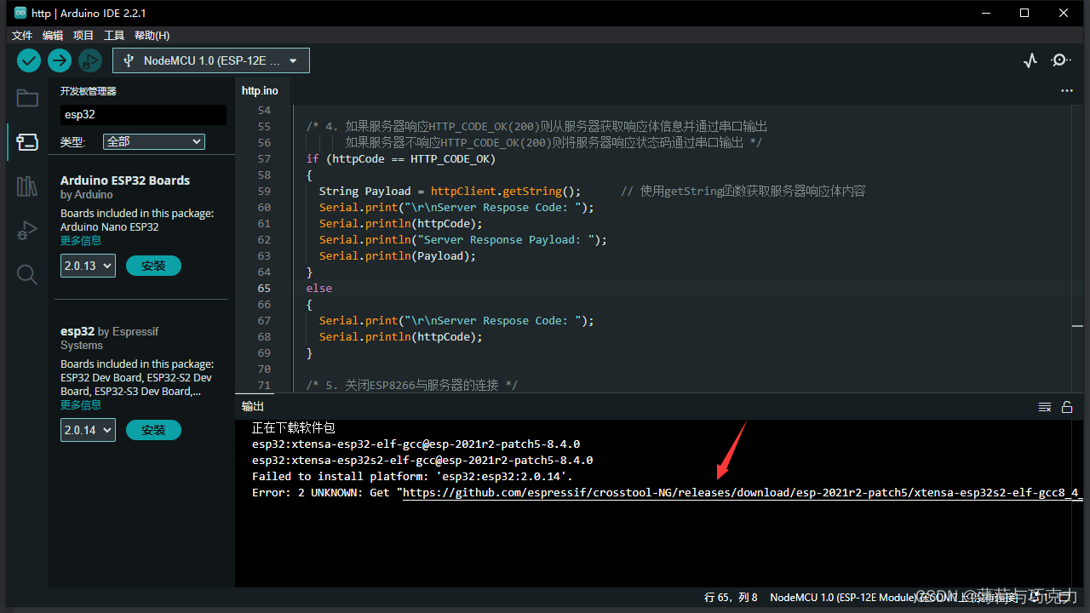Open version 2.0.14 dropdown for esp32
Viewport: 1090px width, 613px height.
point(88,430)
